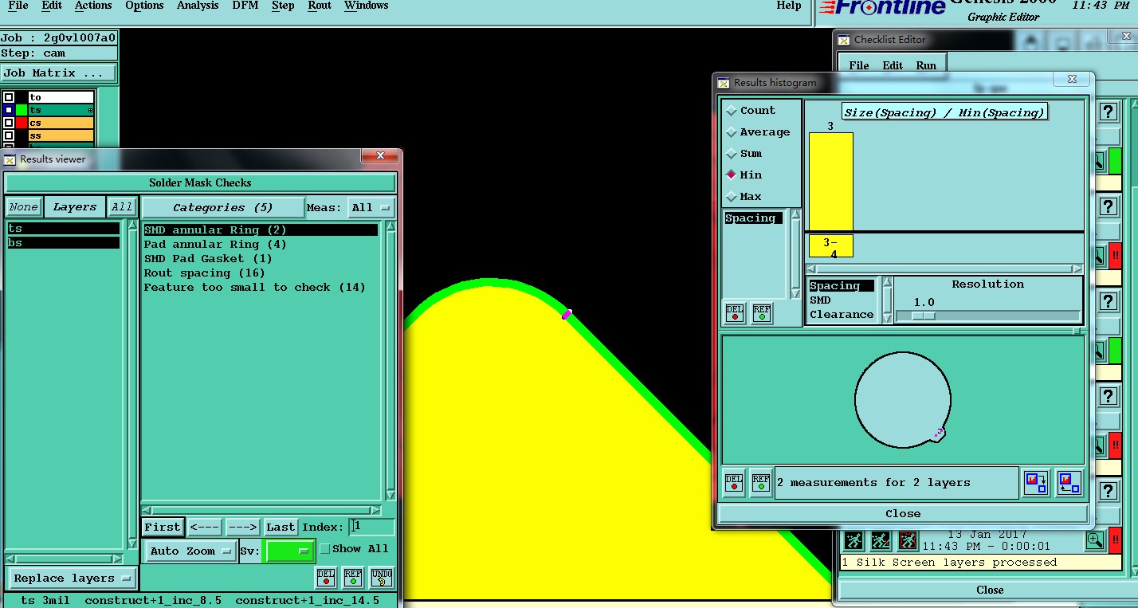Click the Index input field

(371, 527)
